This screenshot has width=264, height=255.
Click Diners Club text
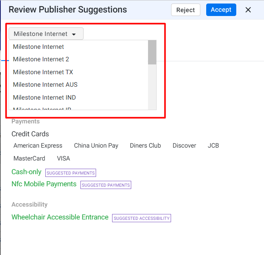145,146
